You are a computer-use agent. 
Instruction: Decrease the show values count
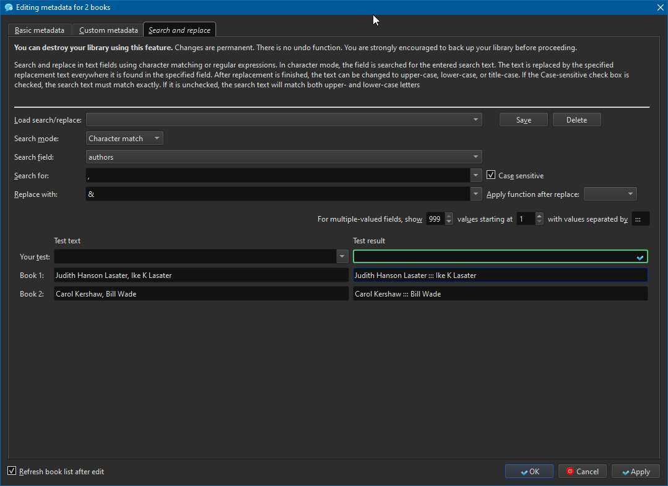tap(449, 222)
